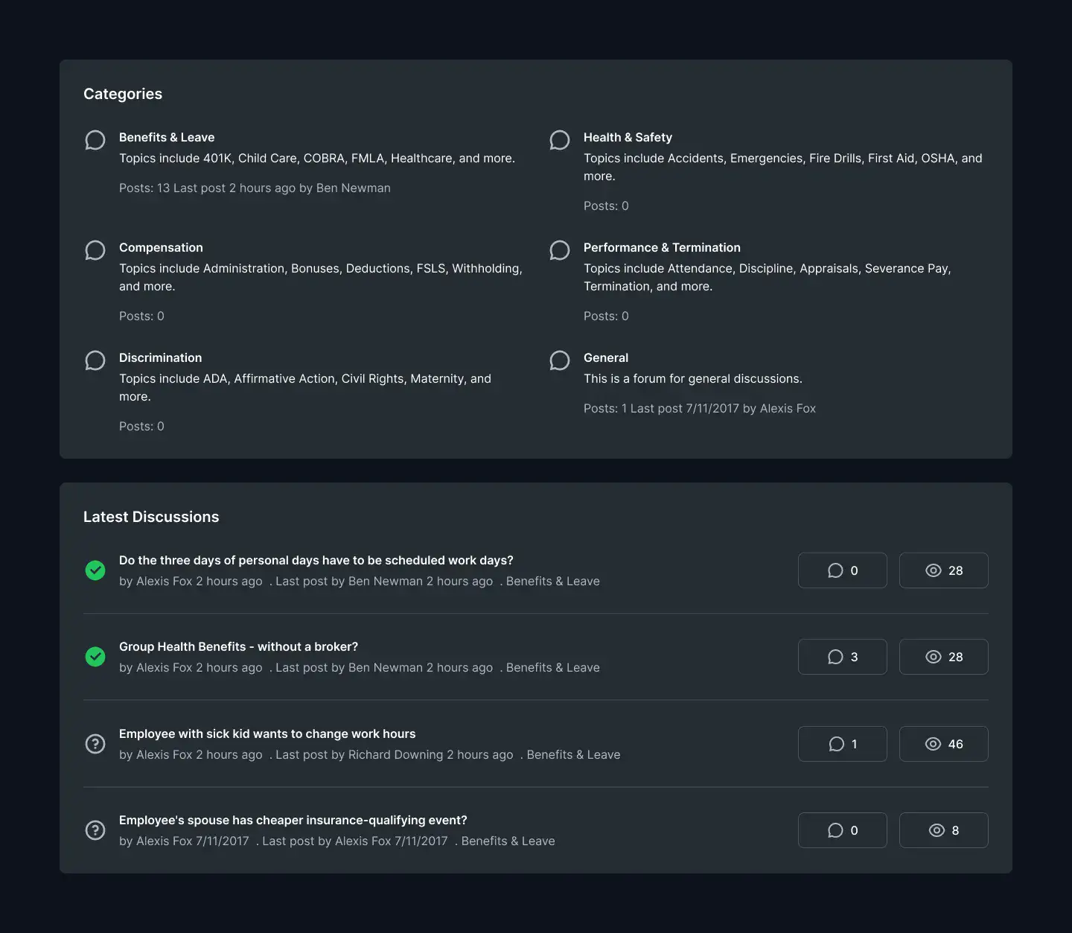Open the Benefits & Leave category
The width and height of the screenshot is (1072, 933).
(x=167, y=137)
